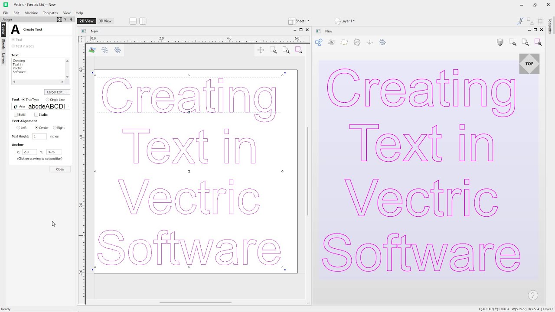Viewport: 555px width, 312px height.
Task: Click zoom to fit icon in 3D view
Action: [526, 42]
